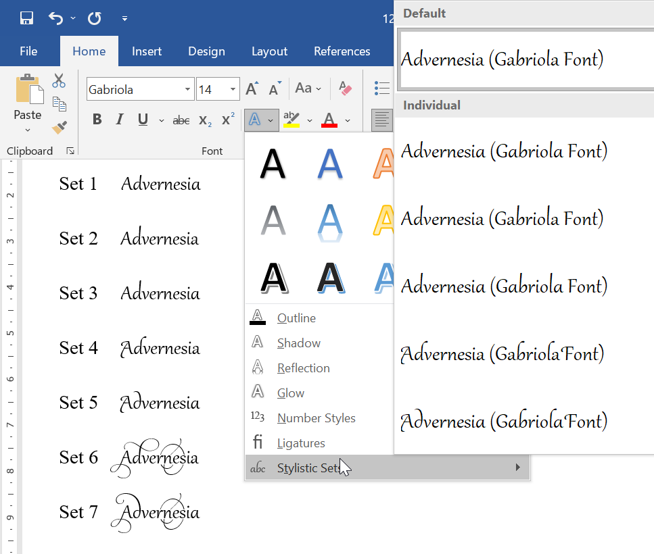654x554 pixels.
Task: Apply the gray gradient text effect preset
Action: click(x=273, y=221)
